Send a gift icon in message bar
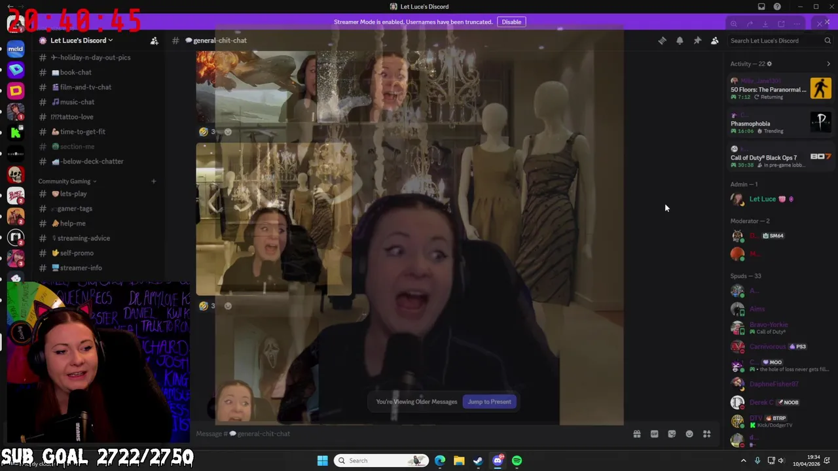 (x=636, y=434)
